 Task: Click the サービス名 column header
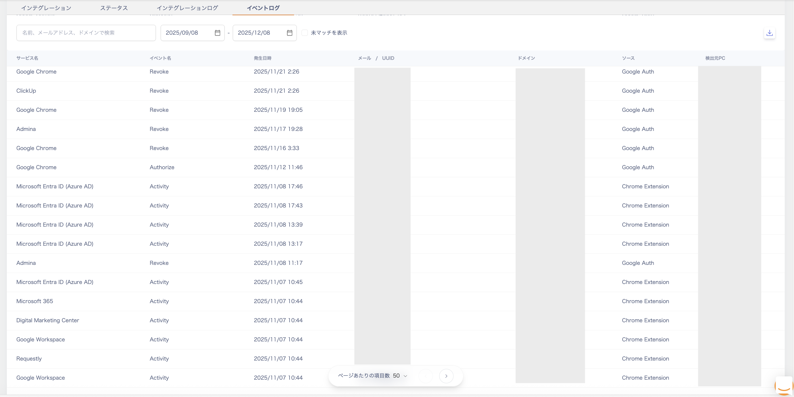click(x=27, y=58)
